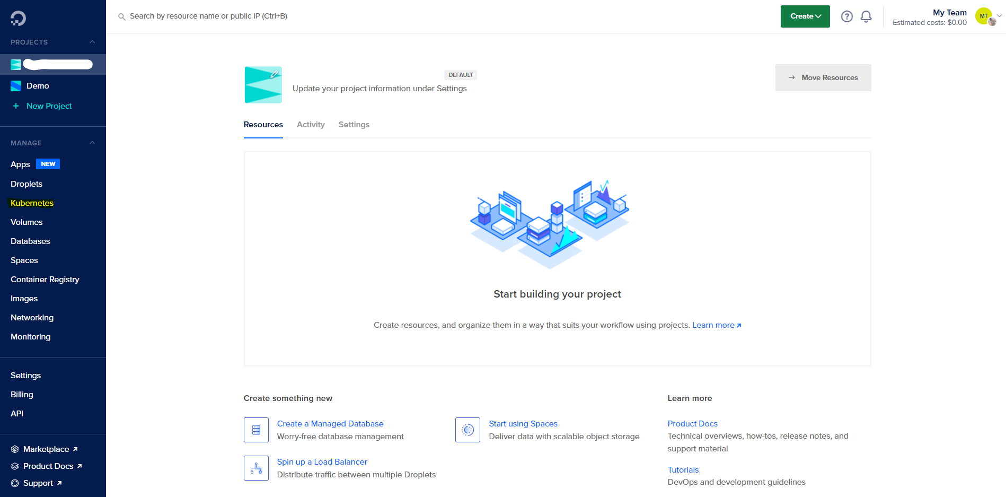
Task: Open the help question mark icon
Action: [x=847, y=16]
